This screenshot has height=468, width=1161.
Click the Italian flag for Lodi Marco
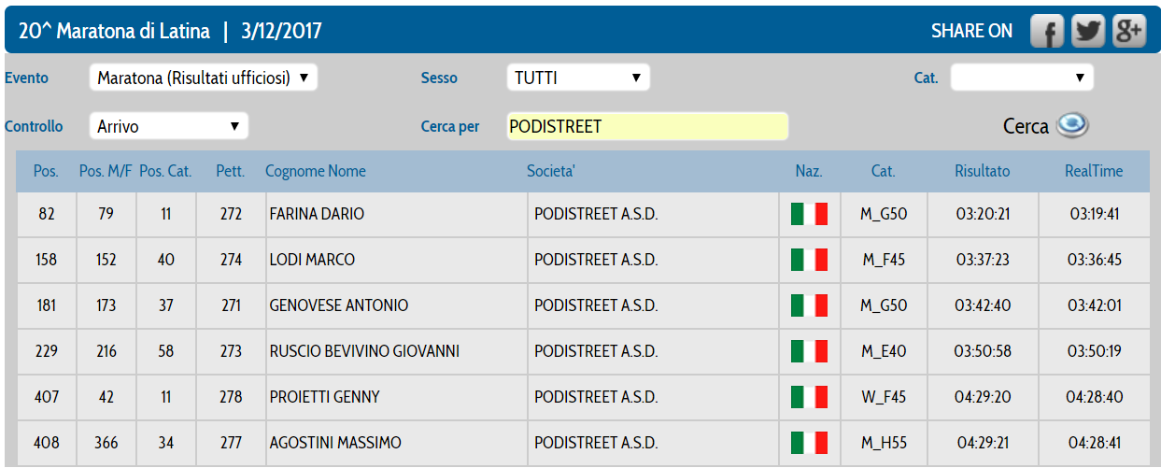tap(809, 260)
